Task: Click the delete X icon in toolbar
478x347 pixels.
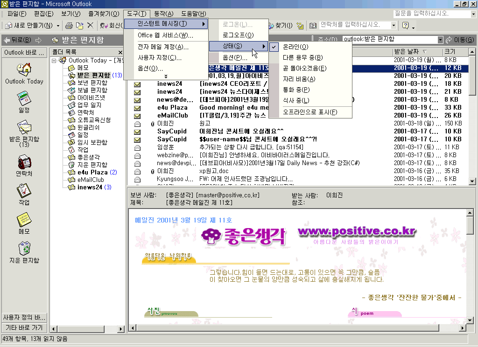Action: [90, 25]
